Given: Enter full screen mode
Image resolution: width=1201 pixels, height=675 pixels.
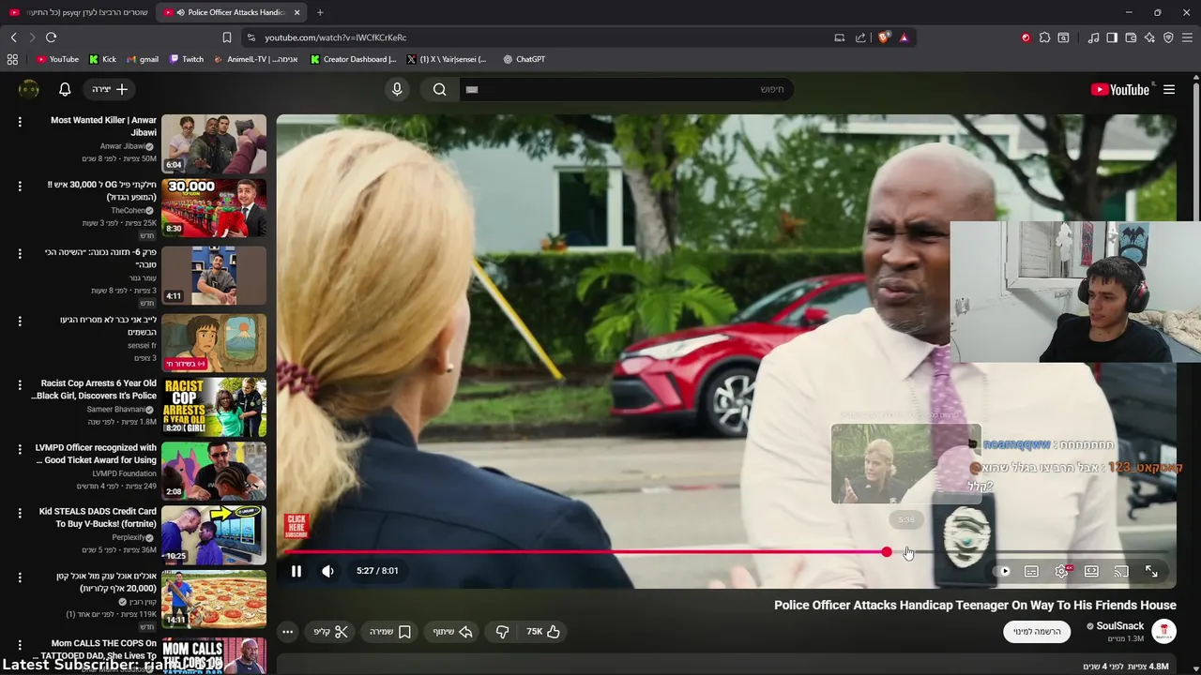Looking at the screenshot, I should (1151, 571).
